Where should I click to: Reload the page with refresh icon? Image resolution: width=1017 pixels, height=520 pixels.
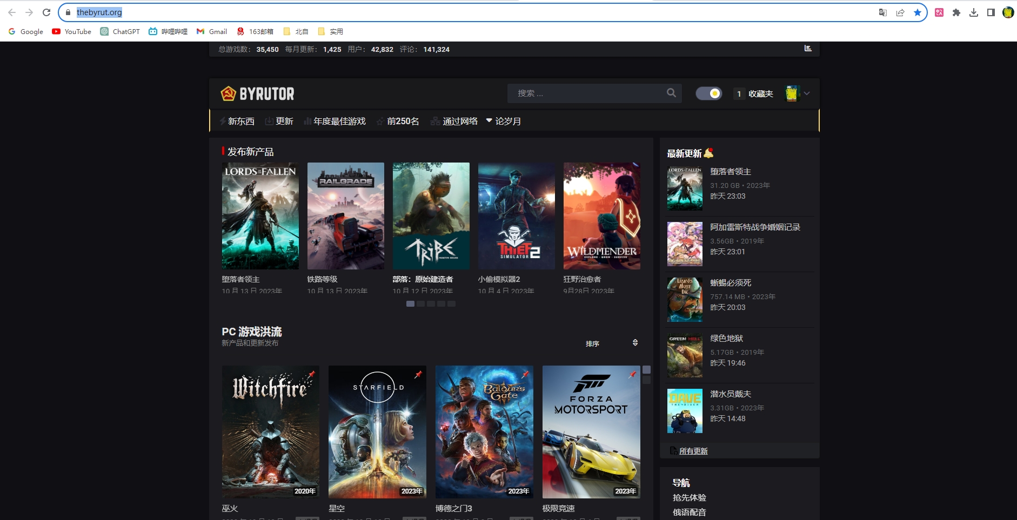tap(46, 12)
